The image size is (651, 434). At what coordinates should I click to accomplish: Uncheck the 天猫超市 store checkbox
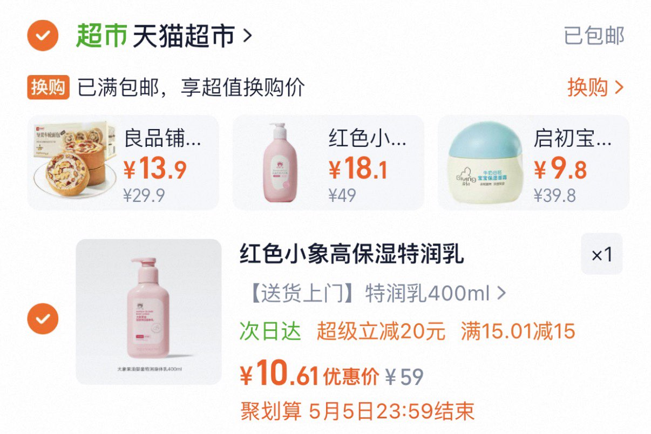43,36
